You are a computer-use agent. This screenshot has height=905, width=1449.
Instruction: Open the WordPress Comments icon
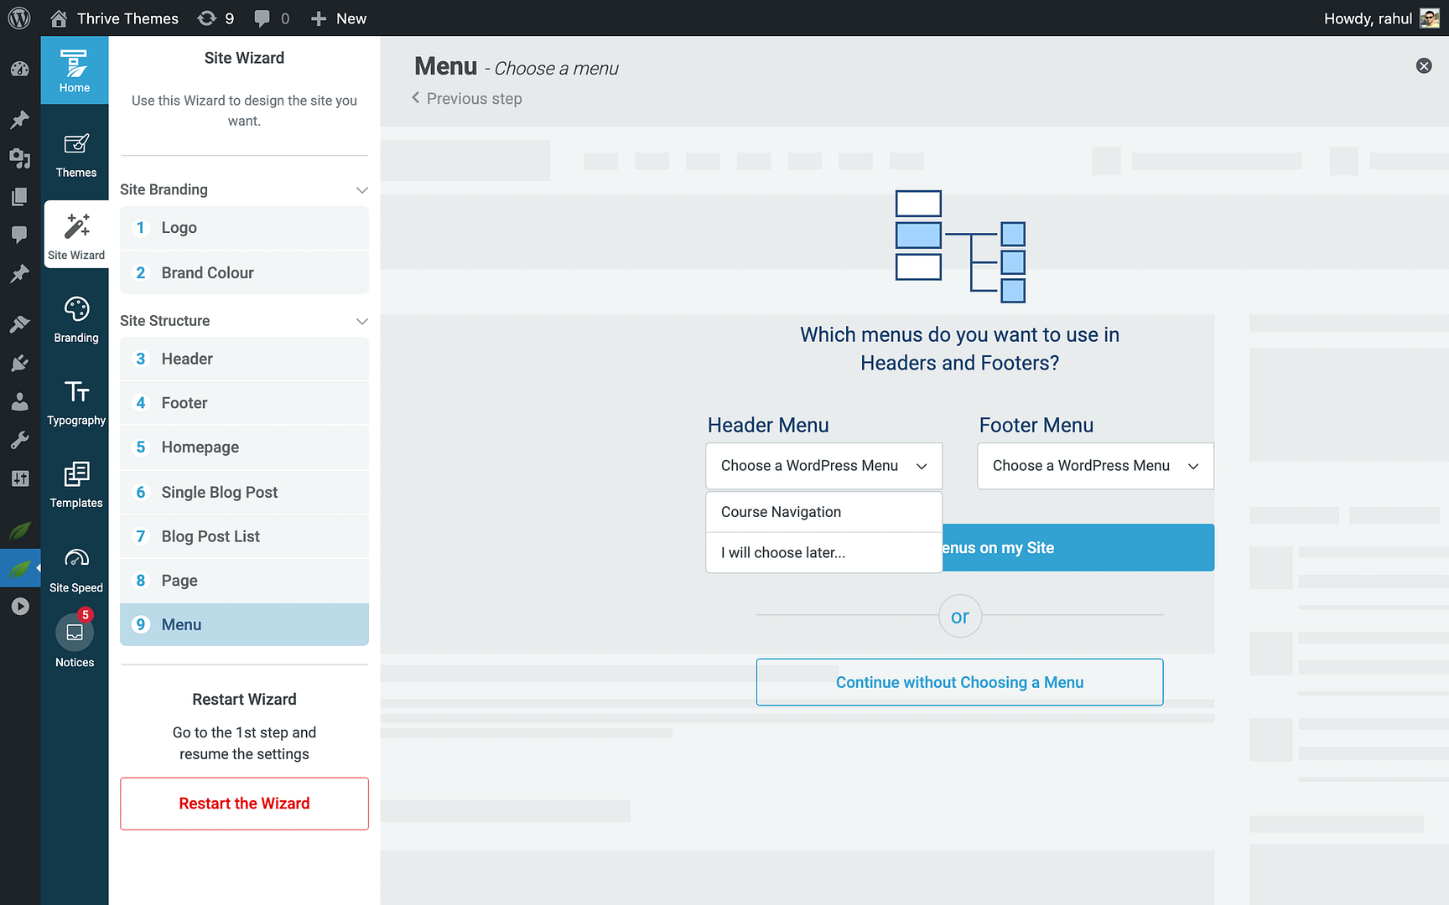(19, 235)
